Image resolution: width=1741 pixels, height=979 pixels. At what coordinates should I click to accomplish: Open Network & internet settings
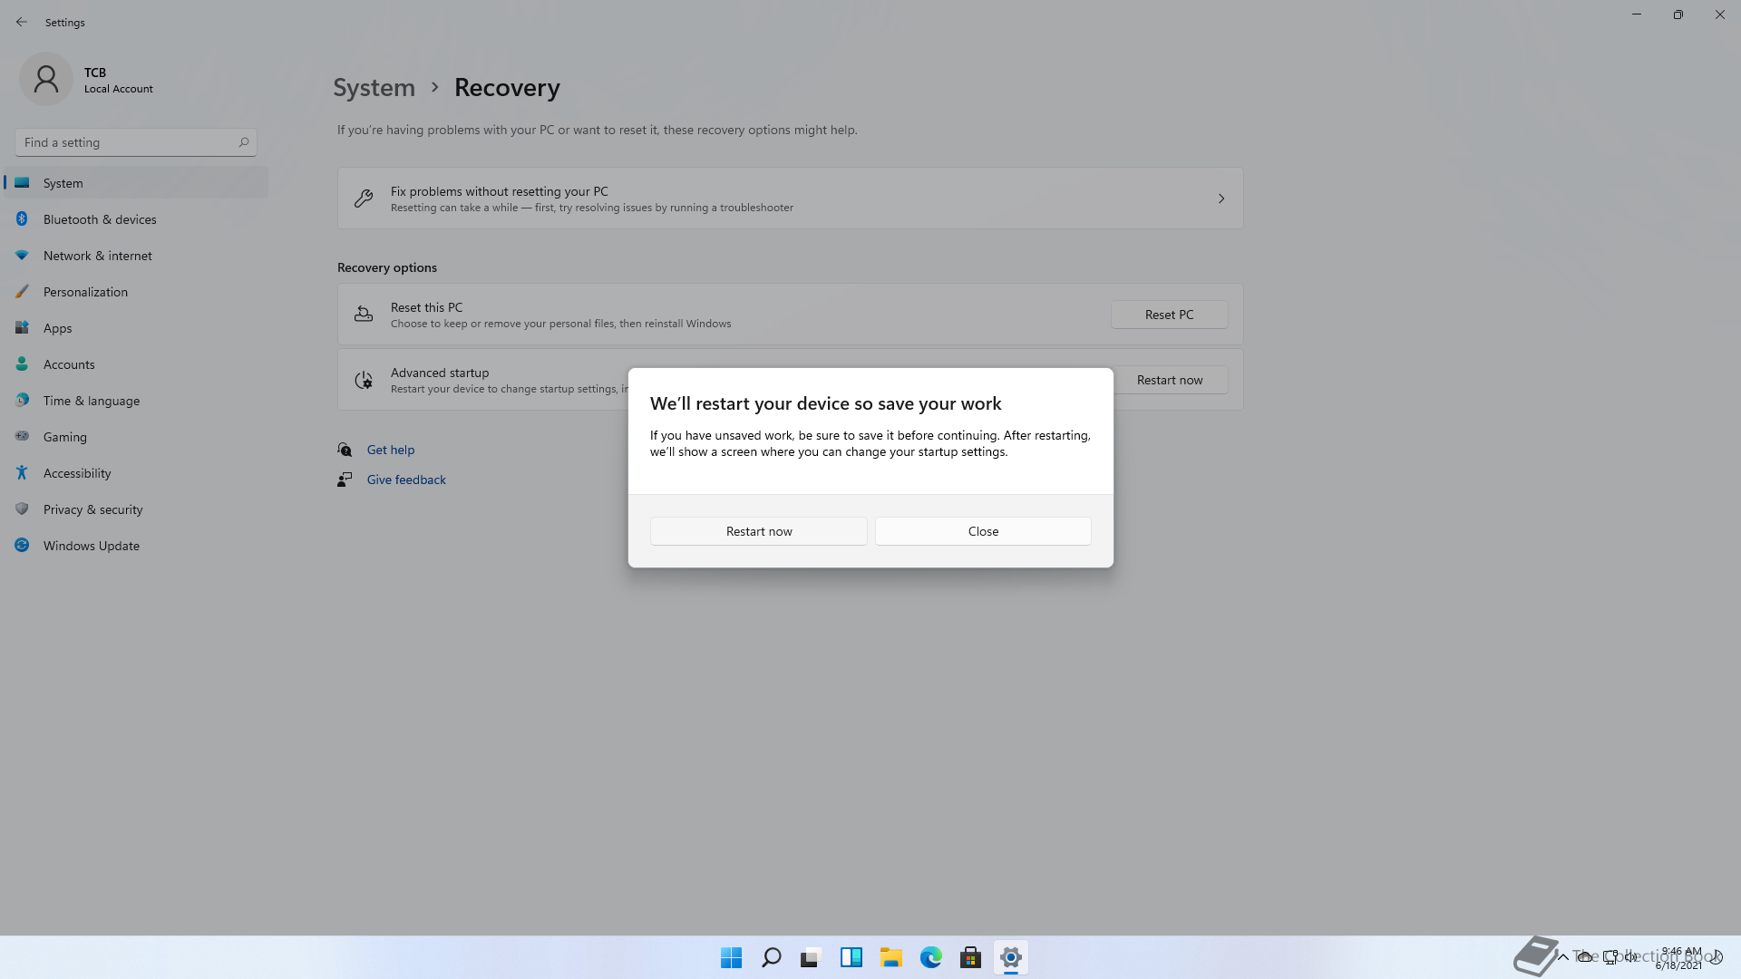tap(97, 256)
